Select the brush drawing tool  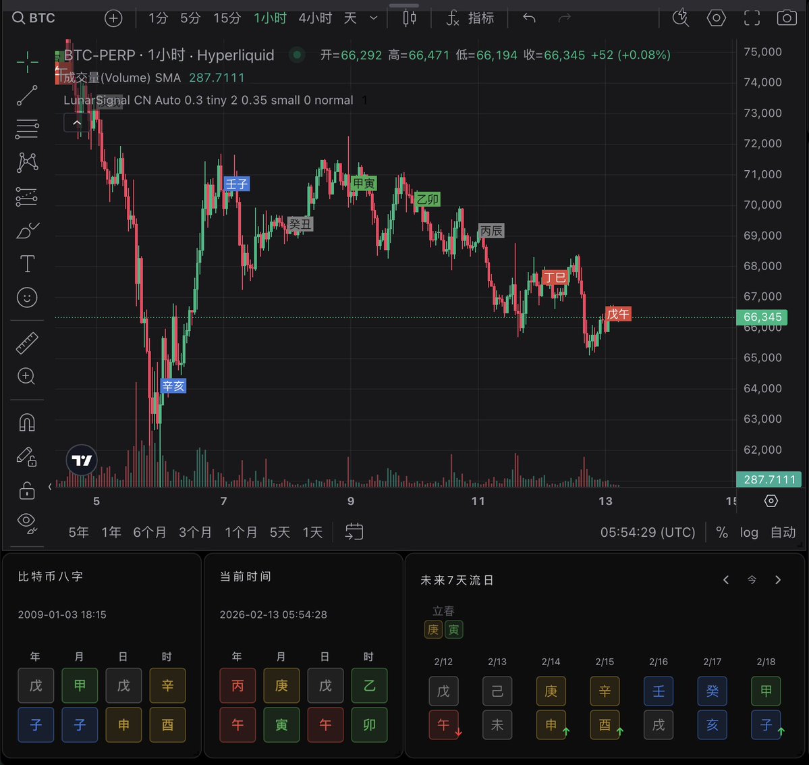coord(27,231)
